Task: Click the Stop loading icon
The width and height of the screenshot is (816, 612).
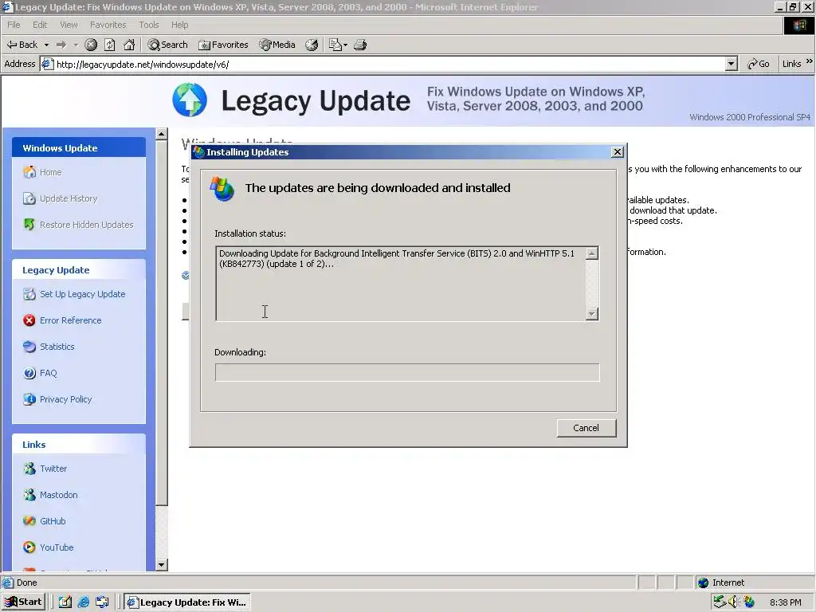Action: coord(91,45)
